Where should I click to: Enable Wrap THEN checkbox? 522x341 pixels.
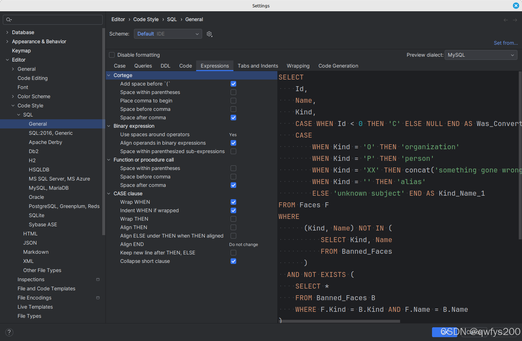233,219
